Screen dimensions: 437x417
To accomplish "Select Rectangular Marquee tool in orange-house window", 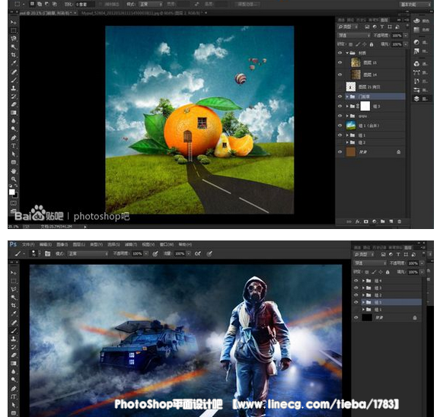I will pyautogui.click(x=14, y=30).
